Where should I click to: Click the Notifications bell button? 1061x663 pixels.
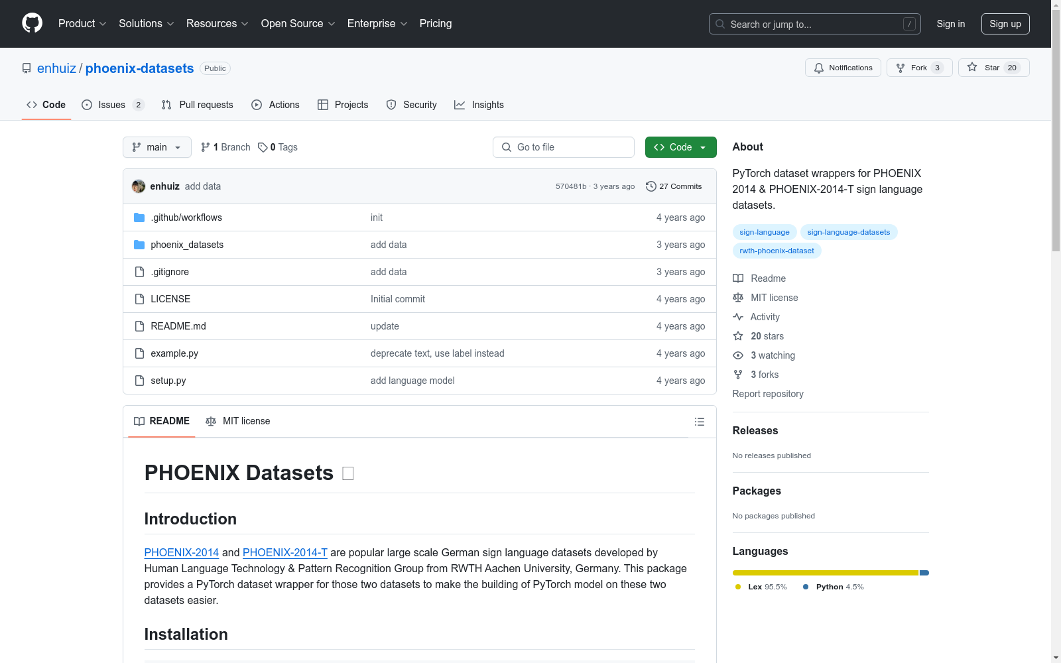(x=843, y=68)
